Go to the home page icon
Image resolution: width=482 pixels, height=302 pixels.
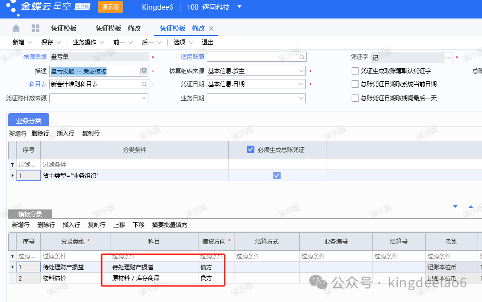(16, 28)
